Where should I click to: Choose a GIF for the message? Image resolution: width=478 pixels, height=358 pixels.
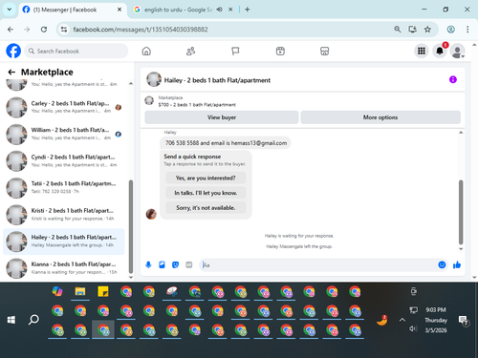[x=189, y=264]
